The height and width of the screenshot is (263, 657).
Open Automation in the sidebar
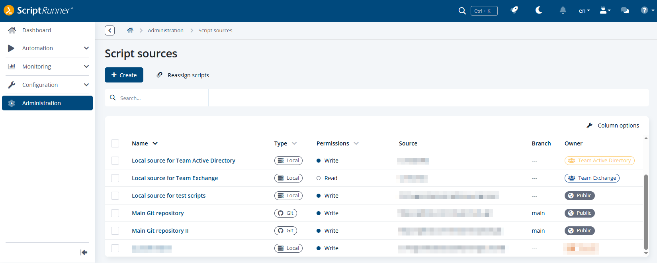click(47, 48)
